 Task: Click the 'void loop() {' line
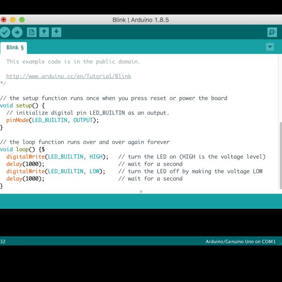pyautogui.click(x=22, y=149)
